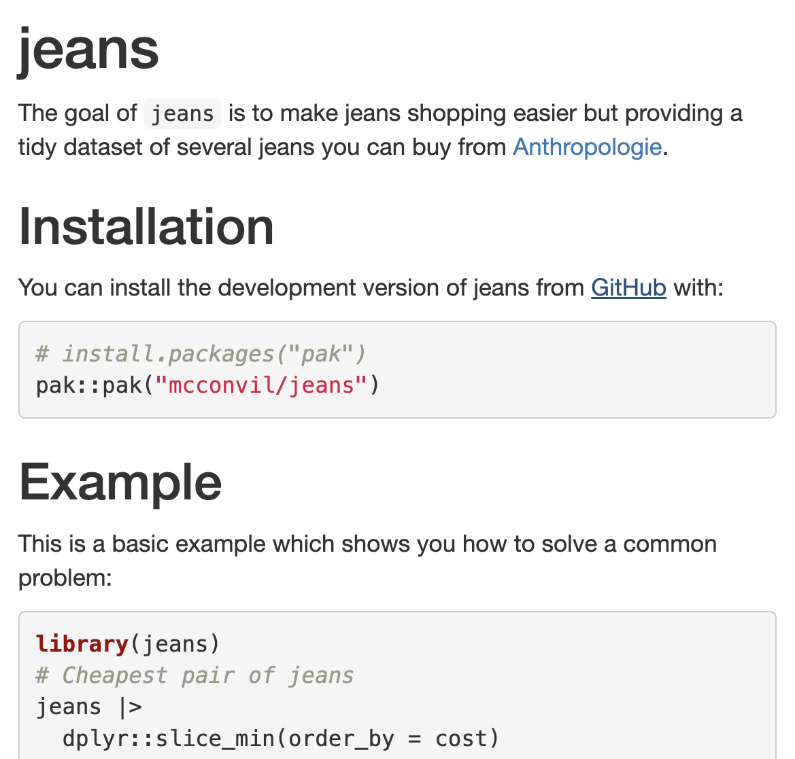The height and width of the screenshot is (759, 795).
Task: Click the 'Cheapest pair of jeans' comment
Action: pos(207,675)
